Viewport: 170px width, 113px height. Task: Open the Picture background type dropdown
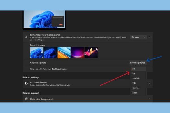click(138, 37)
